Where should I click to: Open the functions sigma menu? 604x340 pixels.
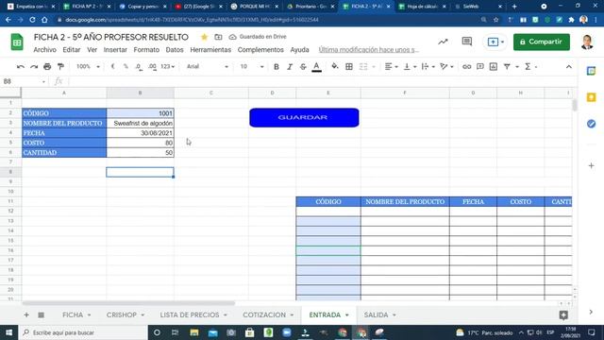(x=528, y=67)
